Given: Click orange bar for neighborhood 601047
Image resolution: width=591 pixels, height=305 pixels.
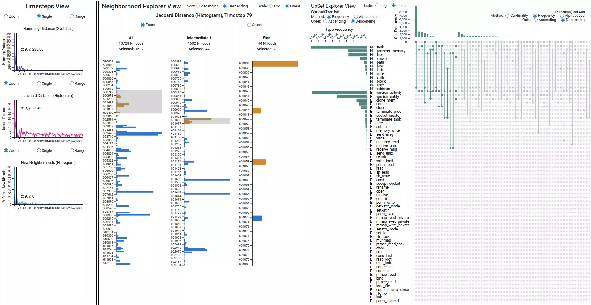Looking at the screenshot, I should coord(257,111).
